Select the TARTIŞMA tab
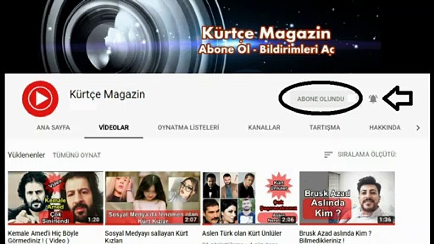 tap(325, 128)
